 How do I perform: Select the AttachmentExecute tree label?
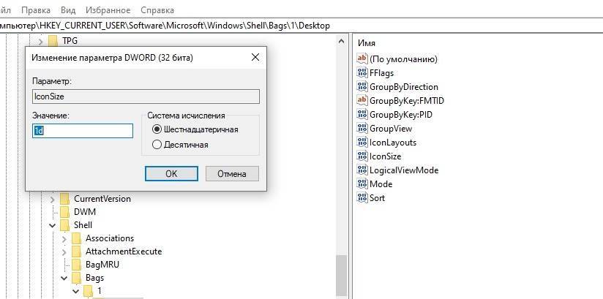pos(124,251)
